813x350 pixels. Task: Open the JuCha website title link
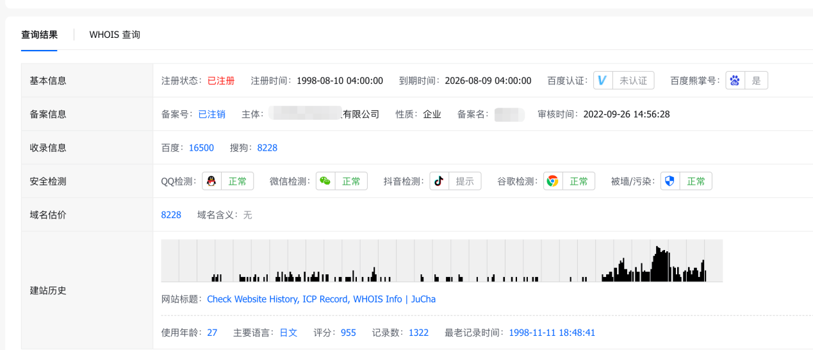tap(321, 299)
